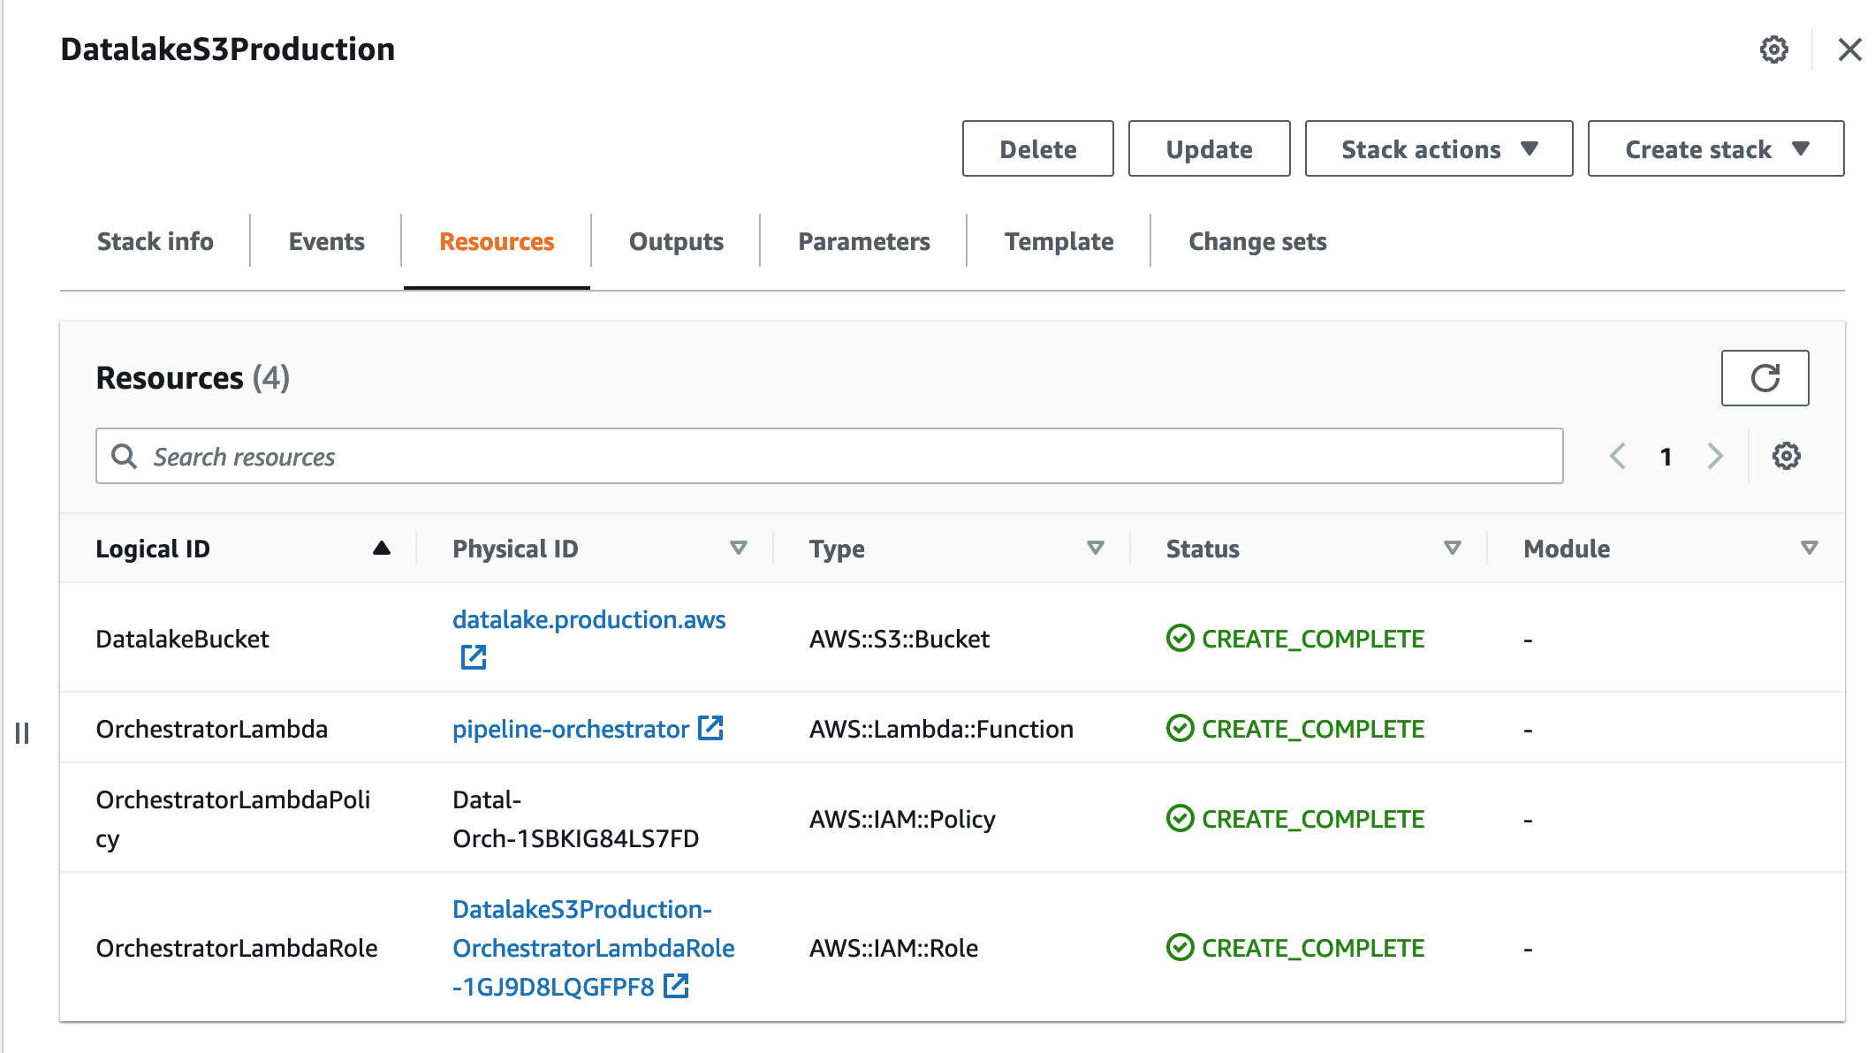Open DatalakeS3Production-OrchestratorLambdaRole link
1875x1053 pixels.
point(593,947)
